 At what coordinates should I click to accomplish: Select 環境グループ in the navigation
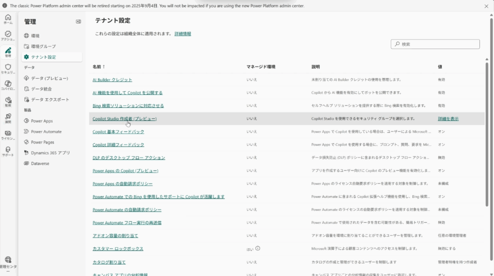click(x=43, y=46)
